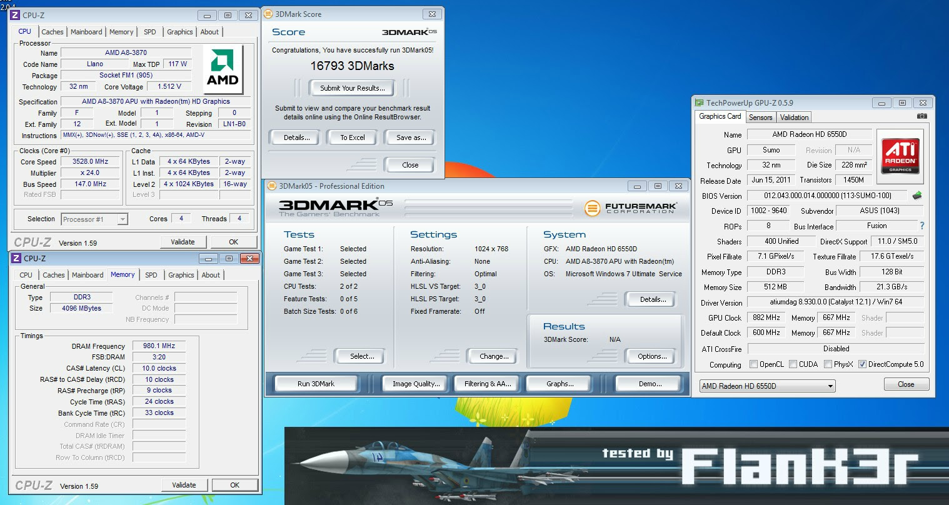Click Core Speed 3528.0 MHz value
Image resolution: width=949 pixels, height=505 pixels.
click(90, 161)
